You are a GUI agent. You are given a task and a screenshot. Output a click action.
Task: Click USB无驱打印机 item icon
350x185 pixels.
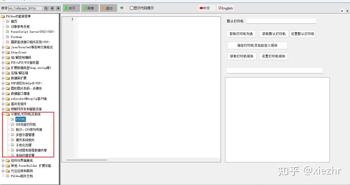tap(13, 124)
